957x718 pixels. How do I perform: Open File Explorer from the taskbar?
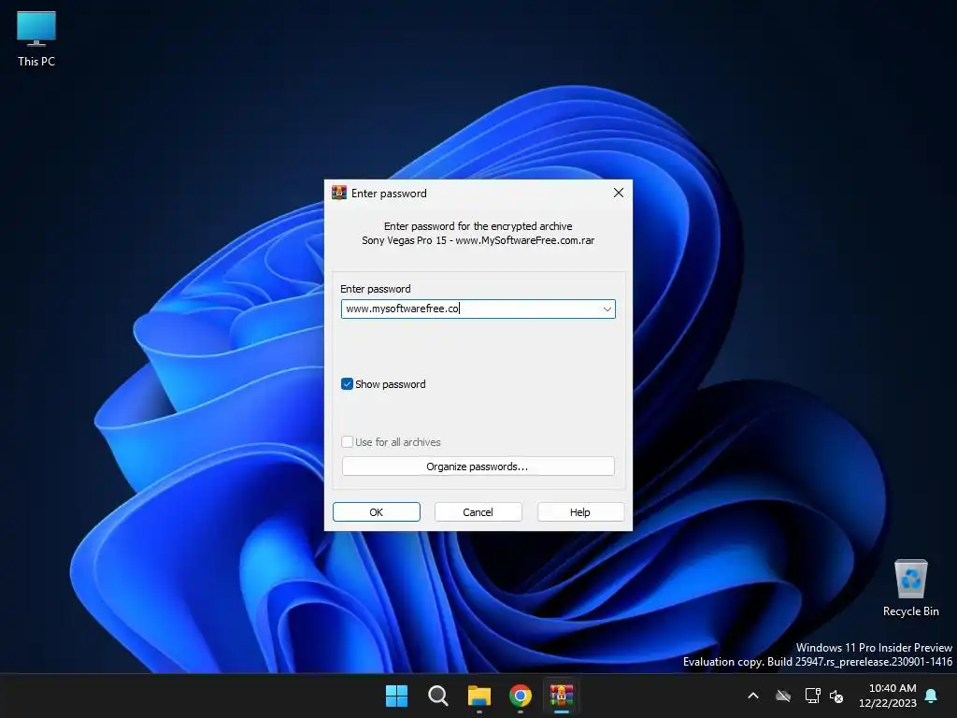click(479, 696)
